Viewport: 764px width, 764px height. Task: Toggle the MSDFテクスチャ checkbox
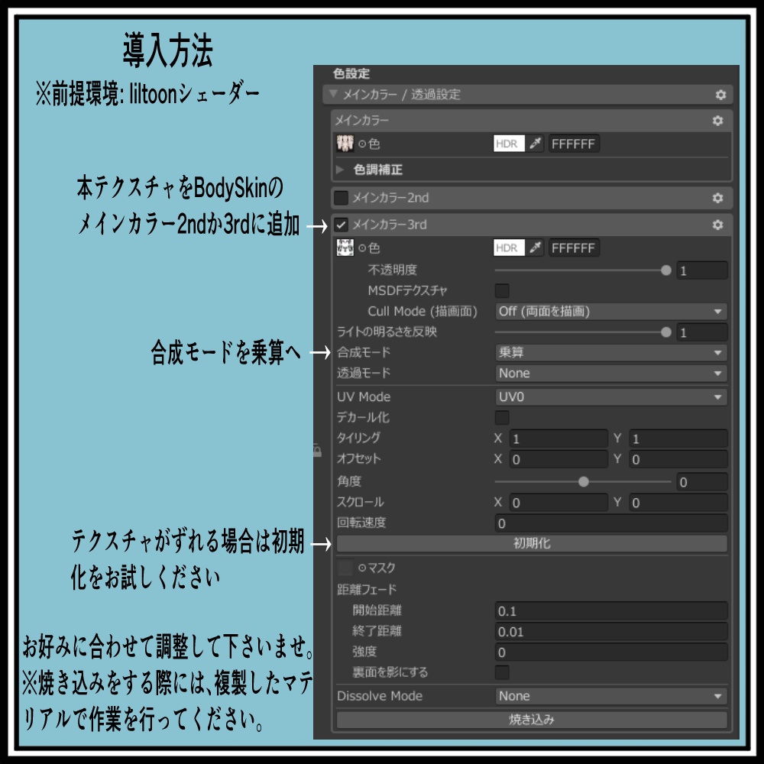(501, 291)
